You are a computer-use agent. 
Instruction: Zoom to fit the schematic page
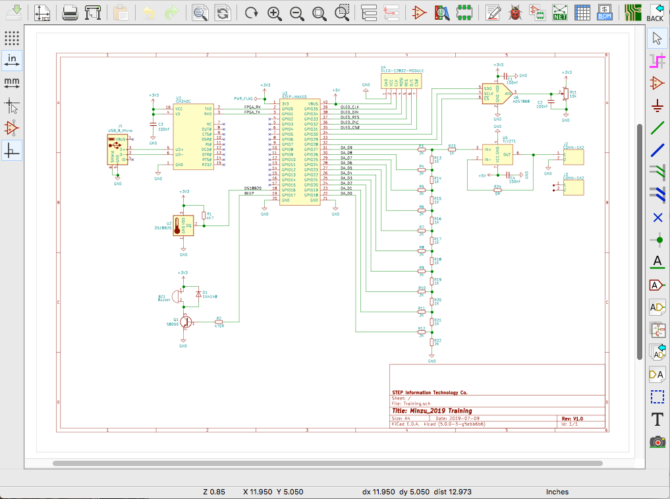[x=320, y=13]
